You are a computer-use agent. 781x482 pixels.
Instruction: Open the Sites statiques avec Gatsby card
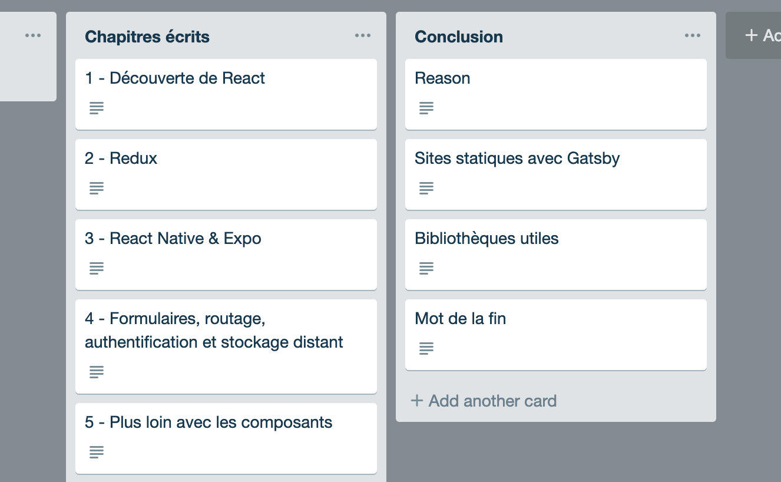pyautogui.click(x=517, y=159)
